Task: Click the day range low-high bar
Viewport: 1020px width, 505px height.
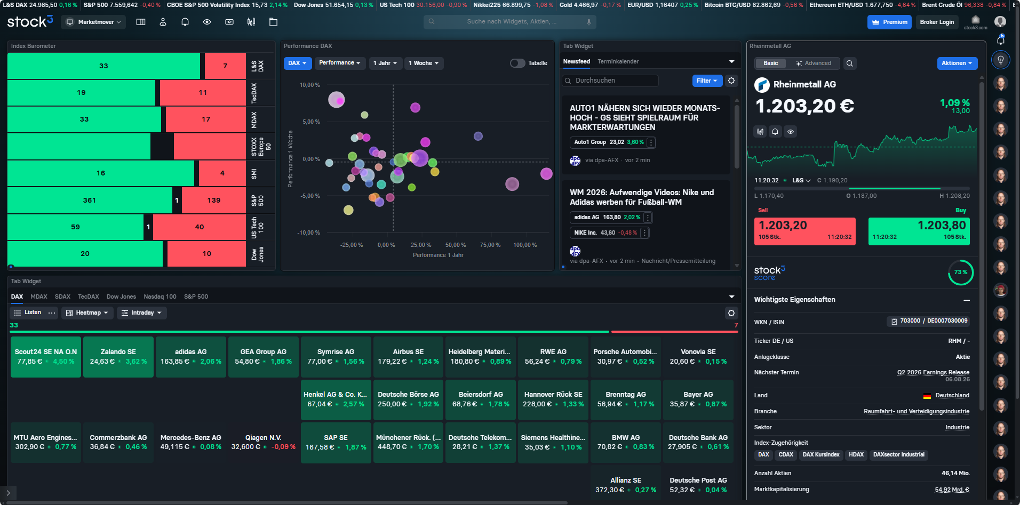Action: [x=862, y=188]
